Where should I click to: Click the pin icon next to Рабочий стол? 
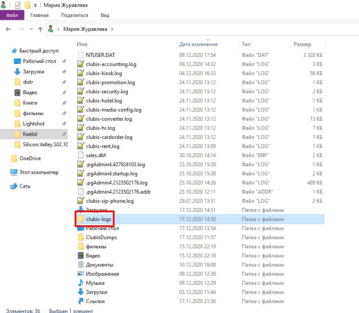(x=64, y=61)
